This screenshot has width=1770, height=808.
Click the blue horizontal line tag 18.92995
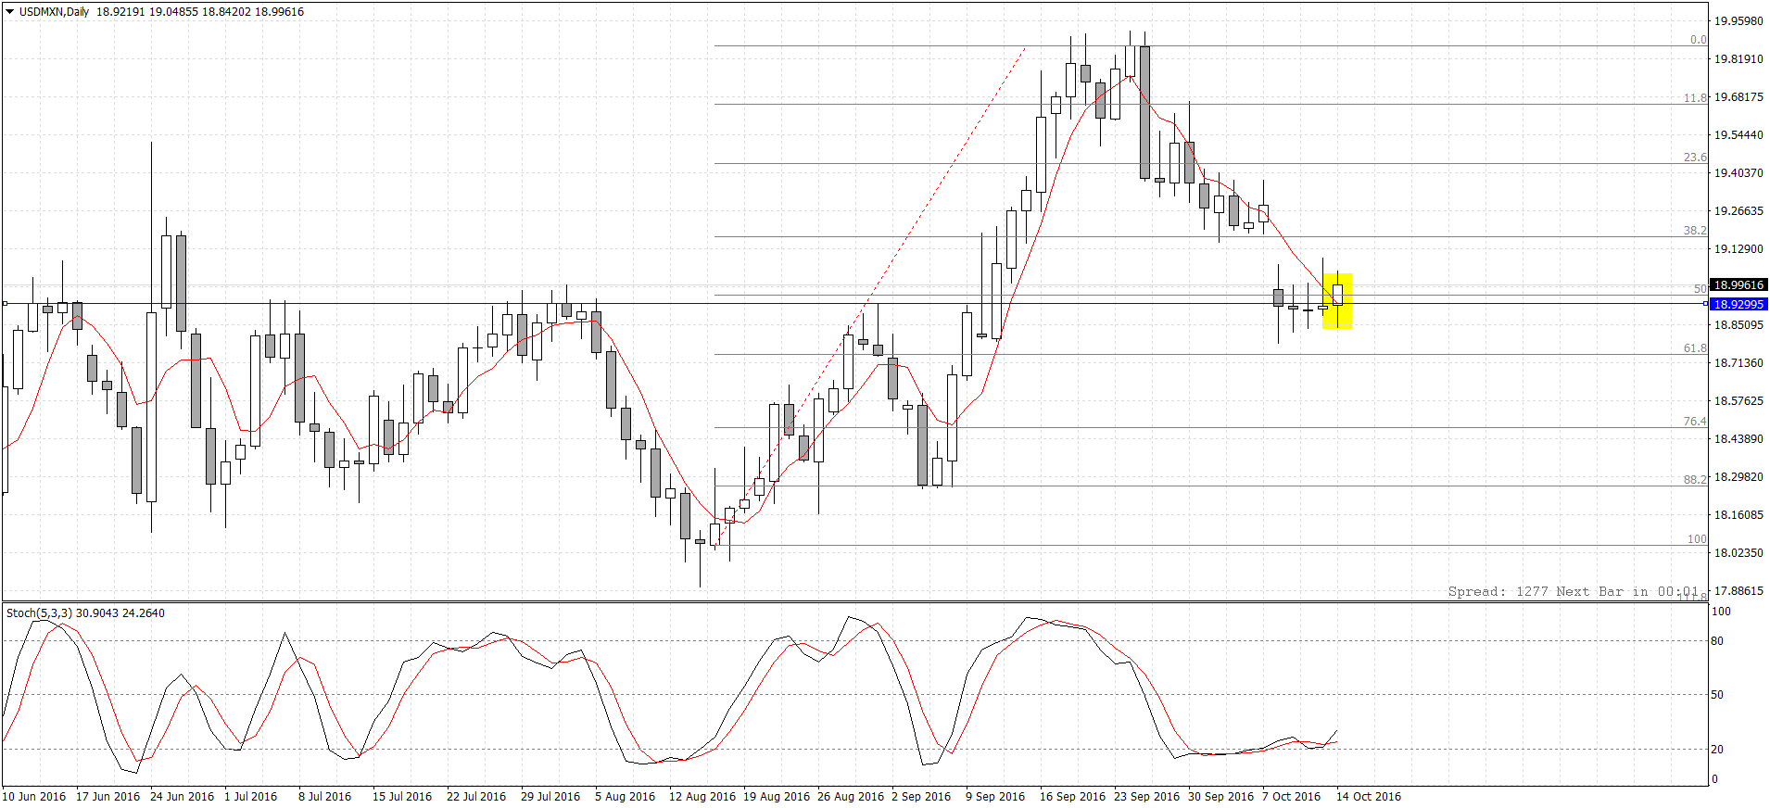[x=1738, y=304]
